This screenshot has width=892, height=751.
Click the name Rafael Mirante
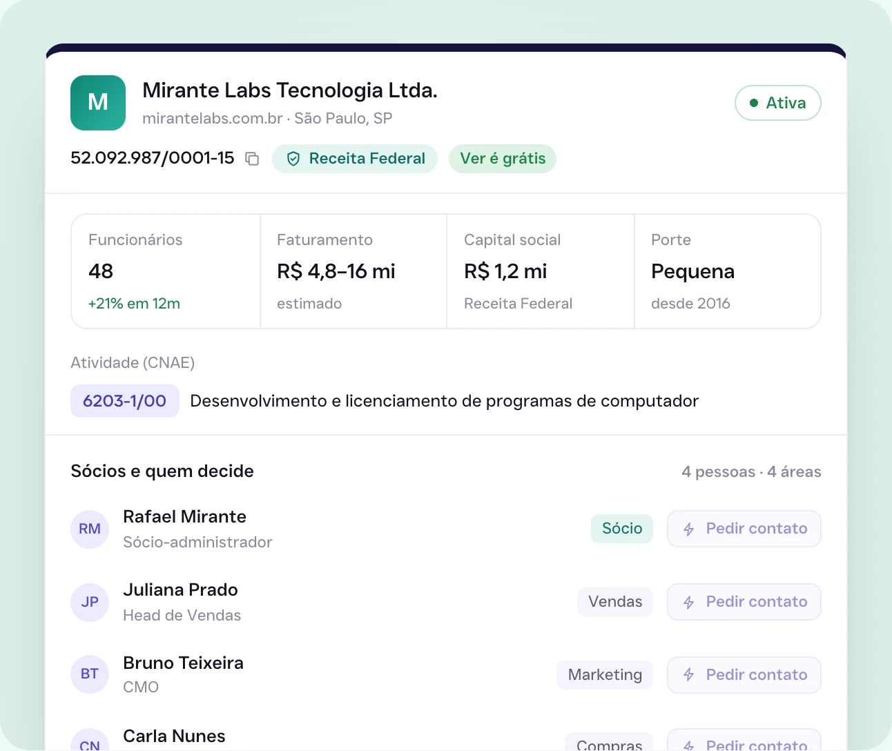184,517
